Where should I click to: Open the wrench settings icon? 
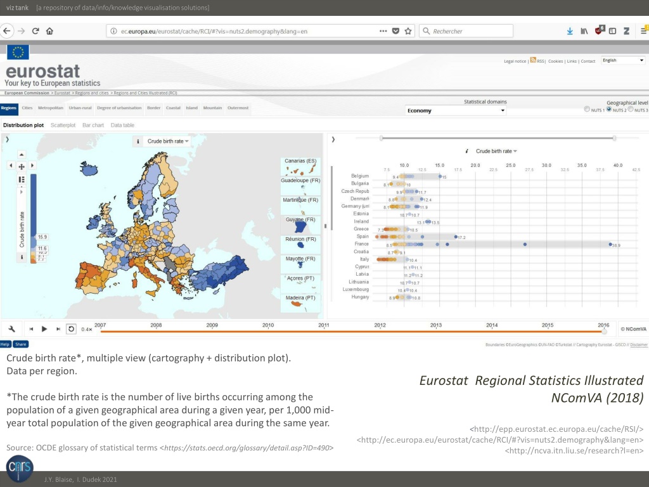pyautogui.click(x=11, y=329)
